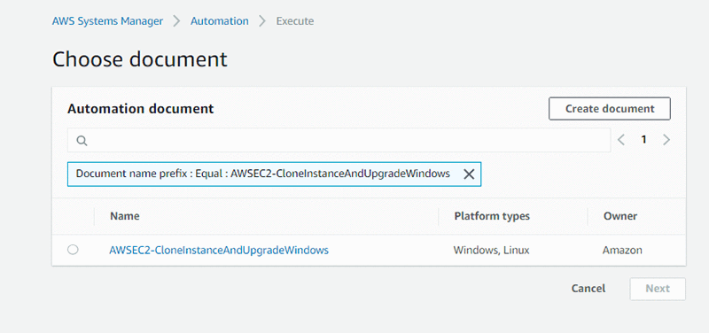Remove the document name prefix filter with X
The image size is (709, 333).
point(469,174)
